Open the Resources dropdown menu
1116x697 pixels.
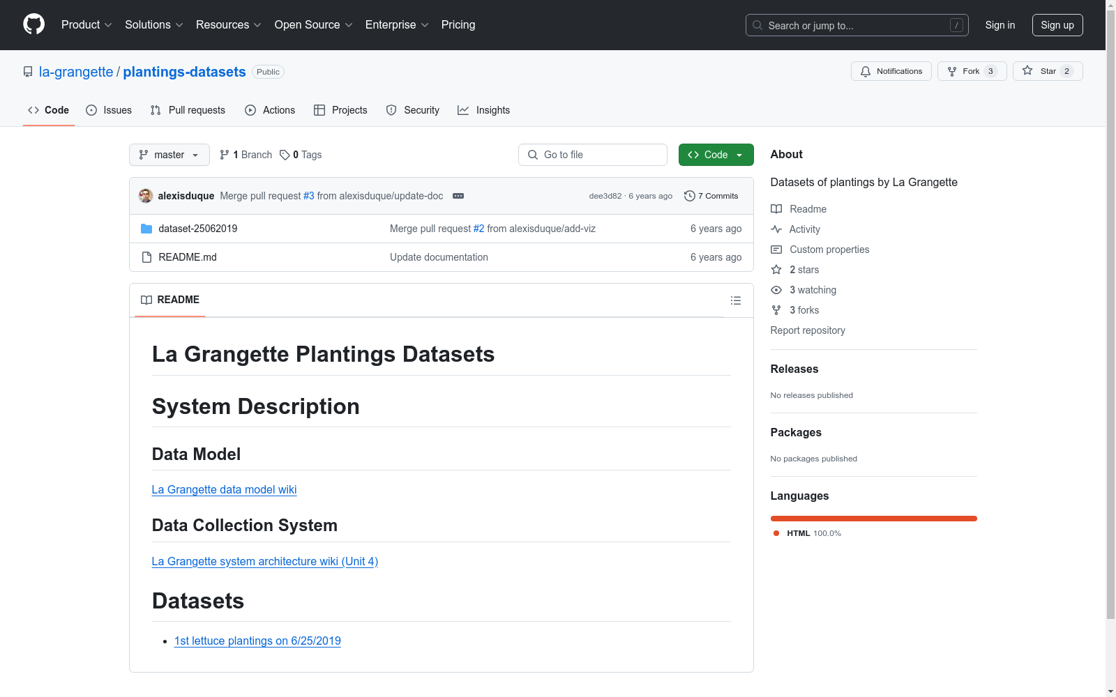(x=229, y=25)
